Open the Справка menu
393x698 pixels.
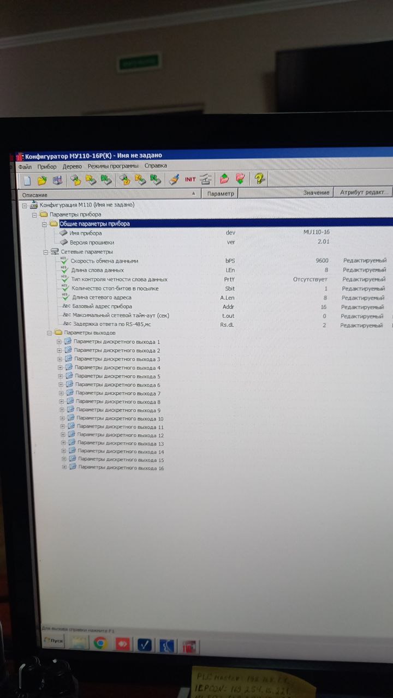pyautogui.click(x=156, y=165)
